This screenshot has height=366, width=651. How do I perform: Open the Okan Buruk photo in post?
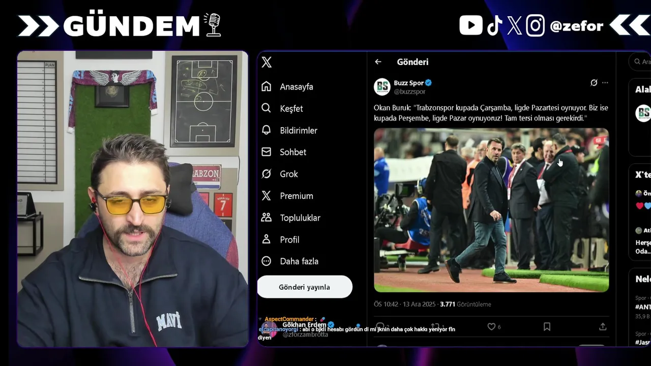coord(491,210)
